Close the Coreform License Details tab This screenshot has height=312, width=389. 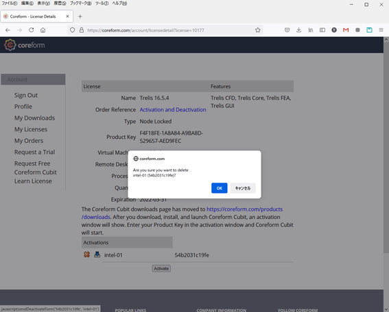(67, 16)
